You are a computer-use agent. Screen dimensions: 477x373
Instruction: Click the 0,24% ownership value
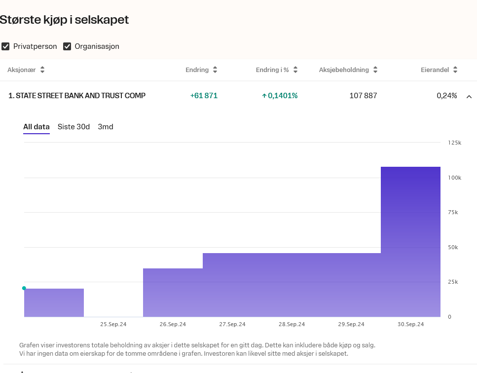pos(447,96)
